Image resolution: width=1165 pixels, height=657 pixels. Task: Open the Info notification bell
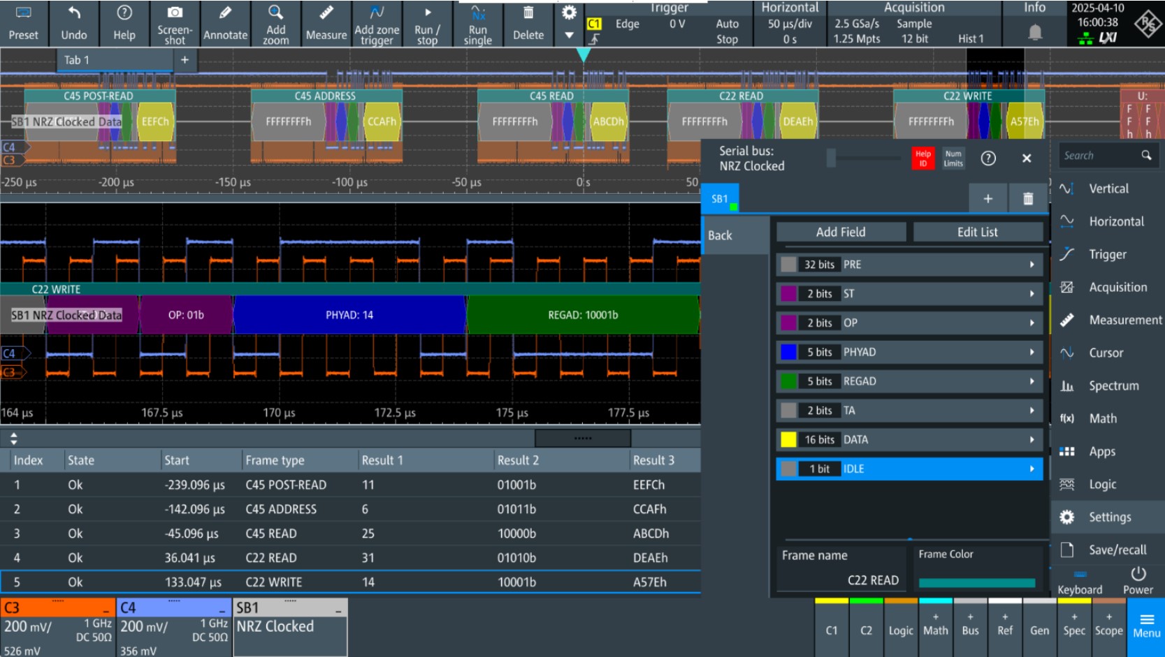click(x=1035, y=31)
